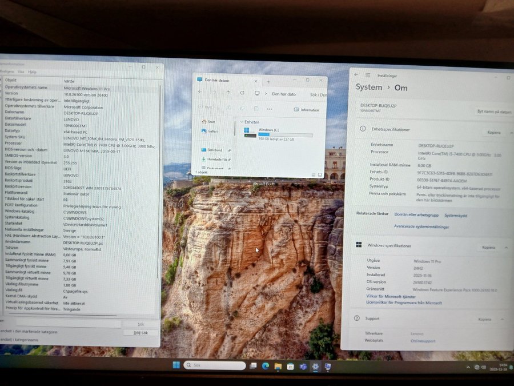Viewport: 514px width, 386px height.
Task: Open Microsoft Edge from the taskbar
Action: click(x=266, y=366)
